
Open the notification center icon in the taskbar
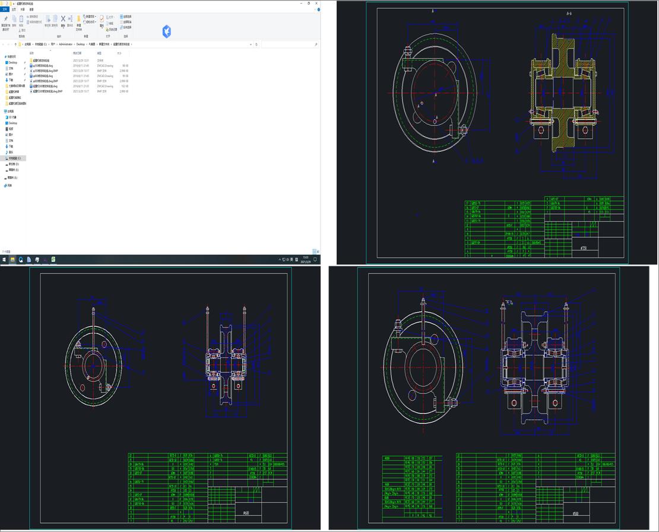(315, 260)
